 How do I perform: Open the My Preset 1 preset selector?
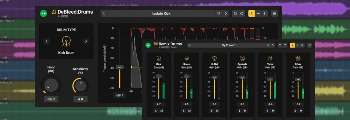tap(229, 45)
